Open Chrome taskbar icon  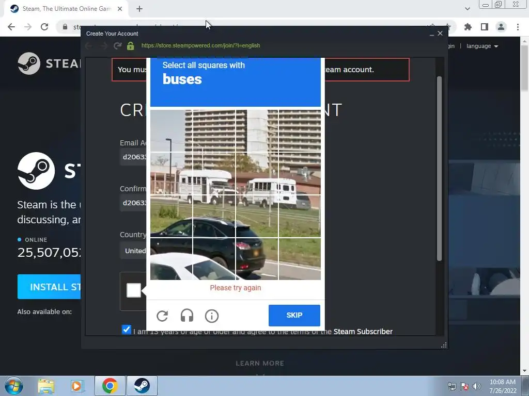(110, 386)
